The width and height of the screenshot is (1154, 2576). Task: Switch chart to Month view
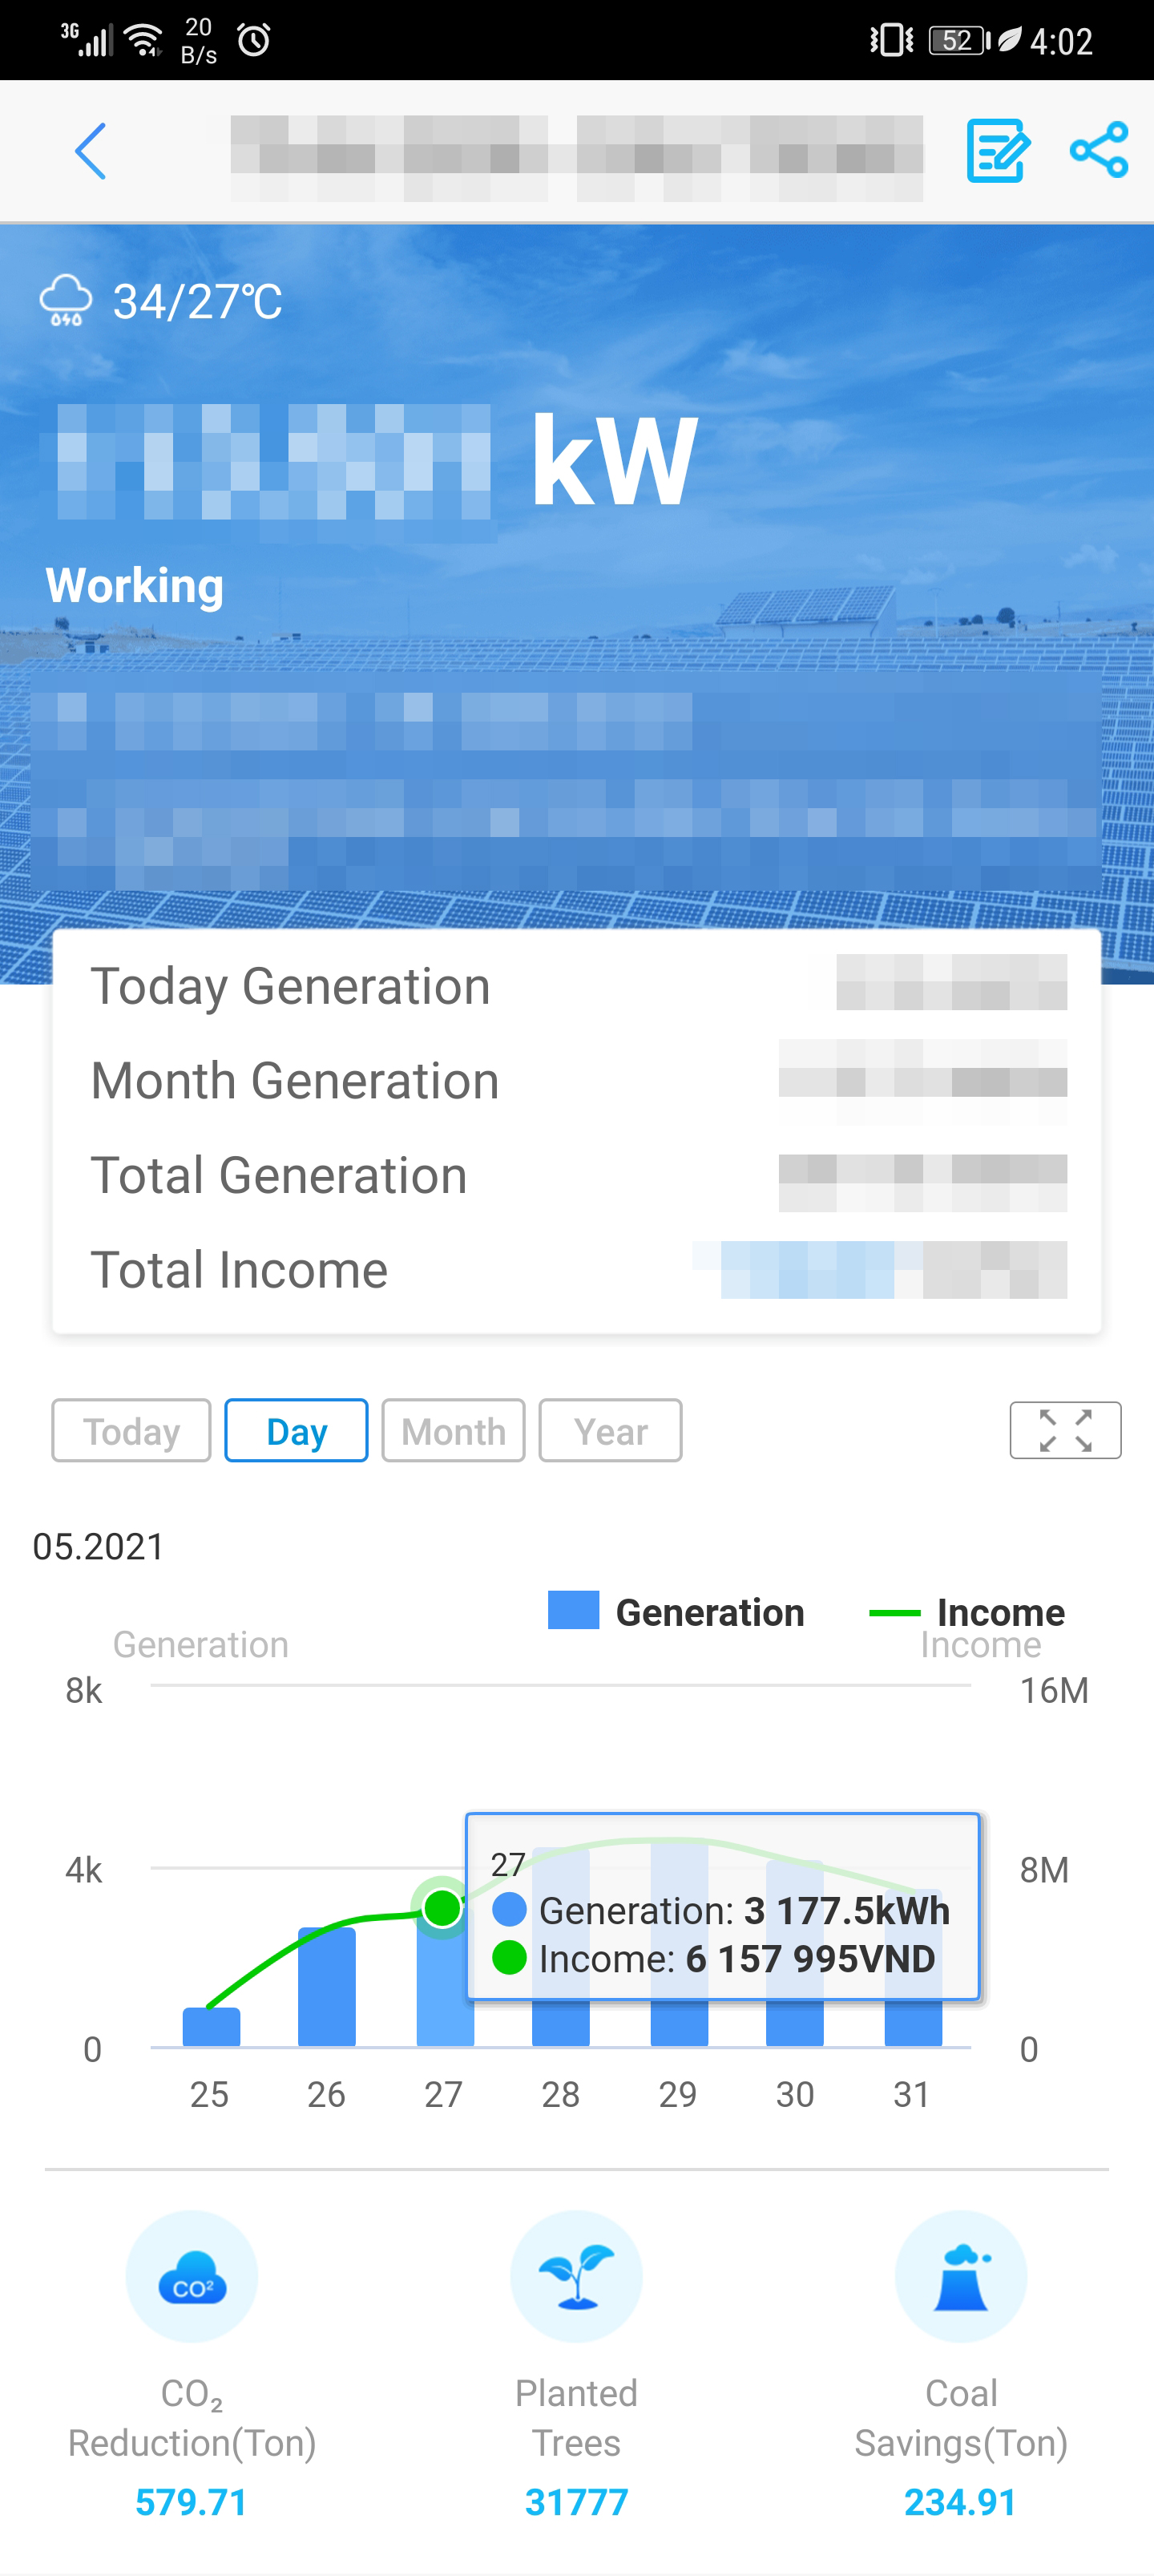coord(453,1431)
